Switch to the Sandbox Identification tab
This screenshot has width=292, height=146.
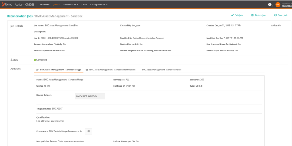click(x=112, y=70)
